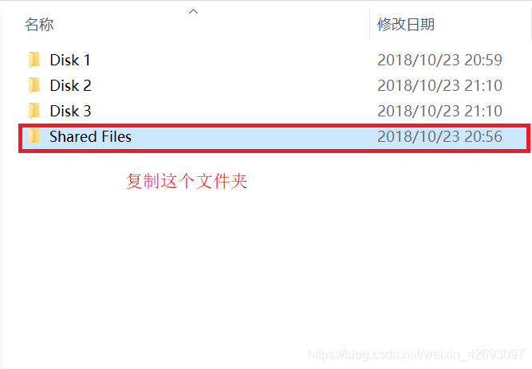
Task: Click the Disk 1 folder icon
Action: coord(34,60)
